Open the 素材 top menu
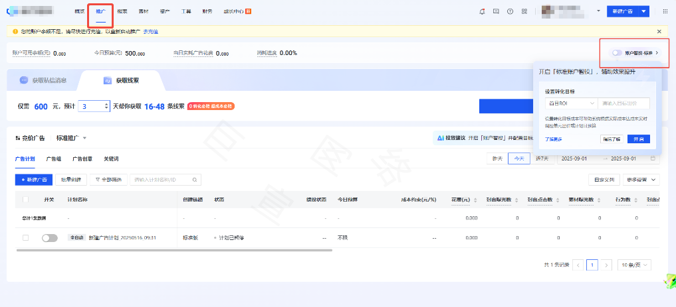This screenshot has width=676, height=307. 144,12
